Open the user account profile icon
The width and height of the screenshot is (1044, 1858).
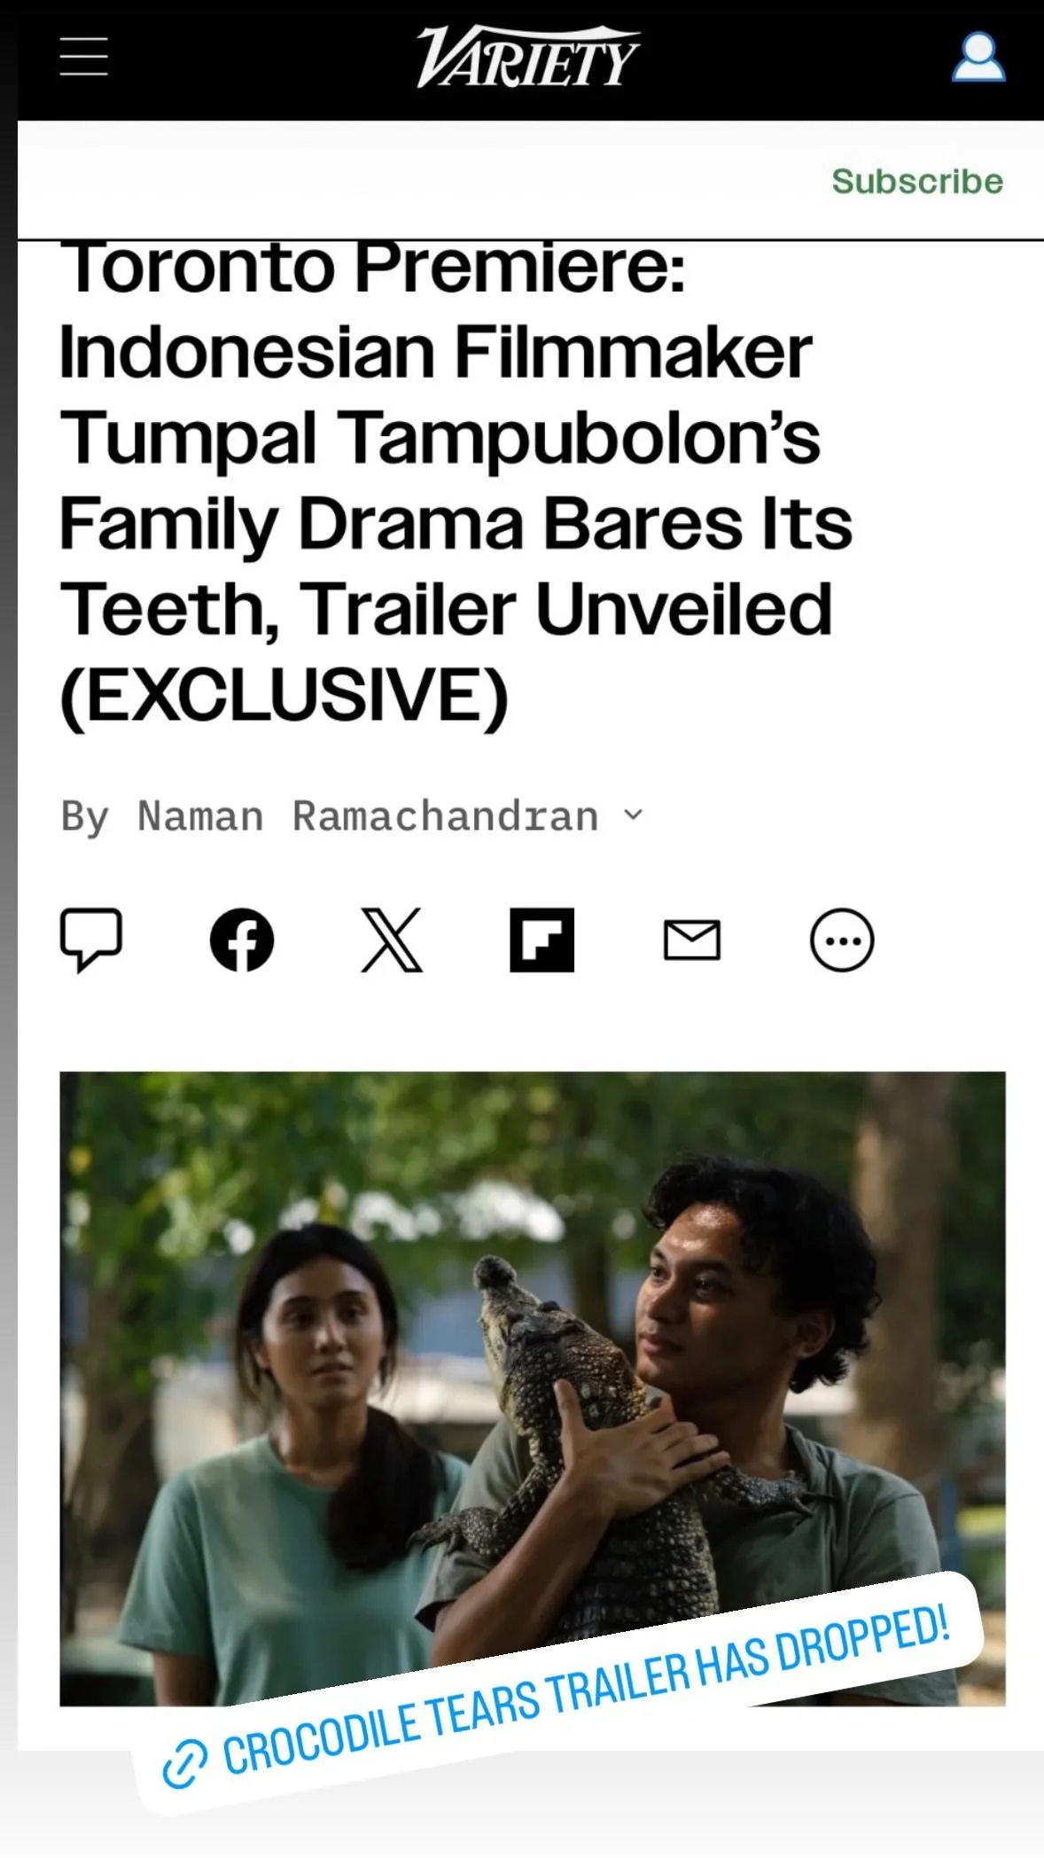pos(978,57)
